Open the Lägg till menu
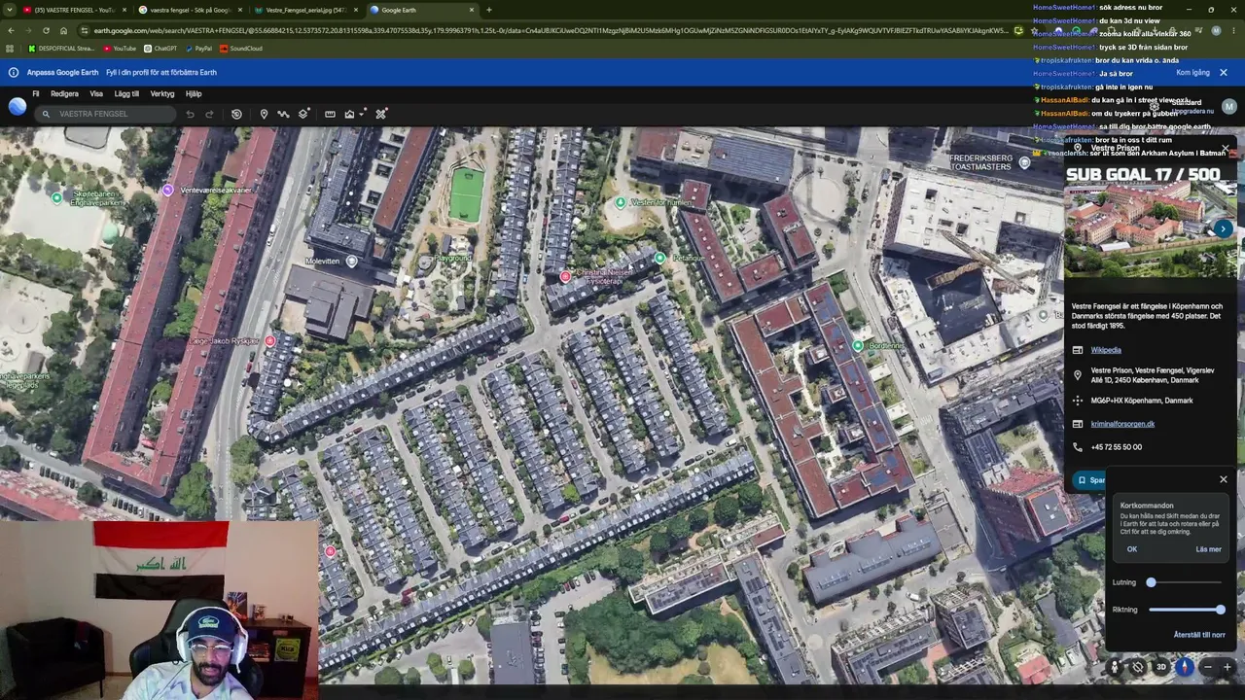 (x=126, y=93)
